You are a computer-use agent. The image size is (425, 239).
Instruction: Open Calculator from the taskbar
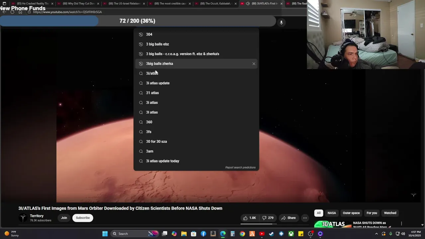[232, 234]
